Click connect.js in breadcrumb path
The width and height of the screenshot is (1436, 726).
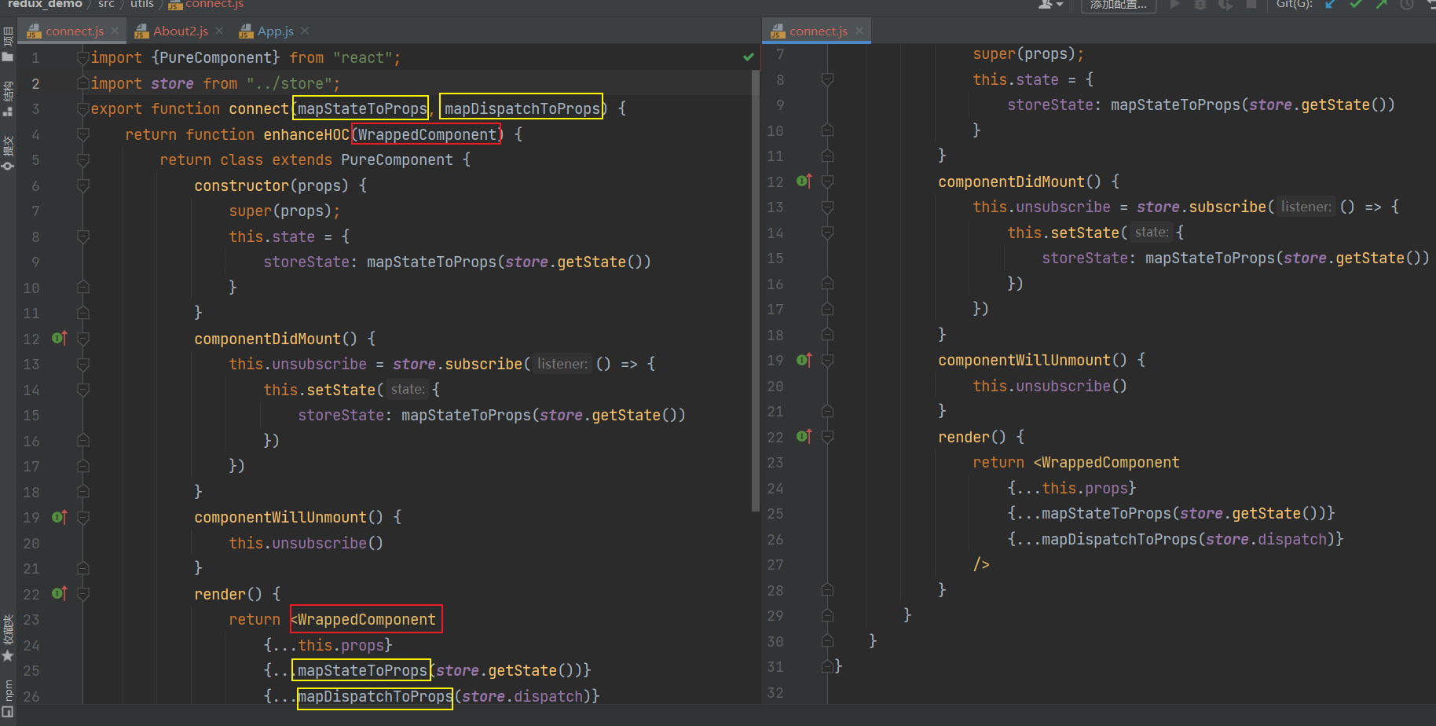tap(207, 4)
